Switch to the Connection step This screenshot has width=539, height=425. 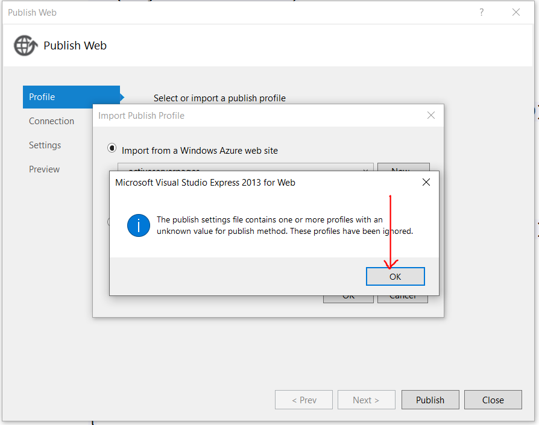[52, 121]
